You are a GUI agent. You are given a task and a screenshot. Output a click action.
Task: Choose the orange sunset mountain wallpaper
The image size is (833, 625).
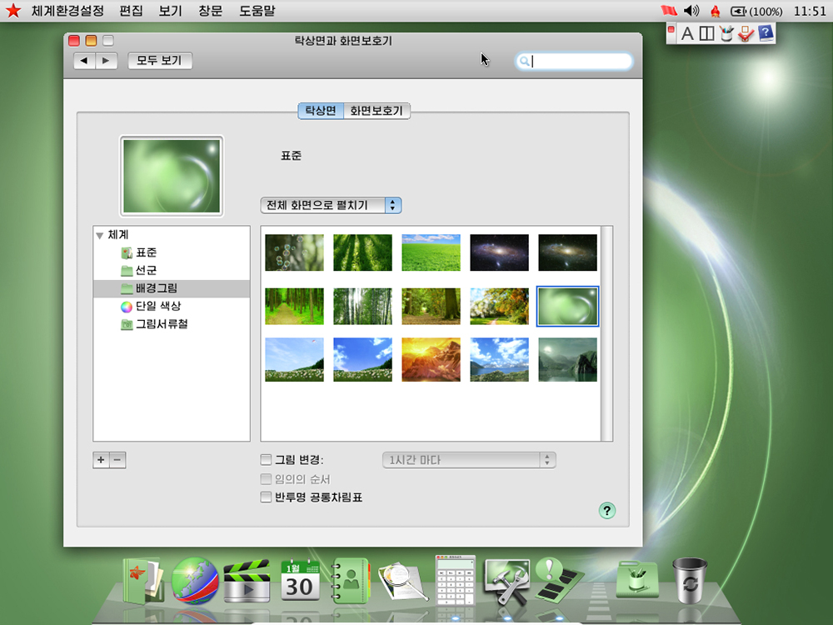[431, 360]
